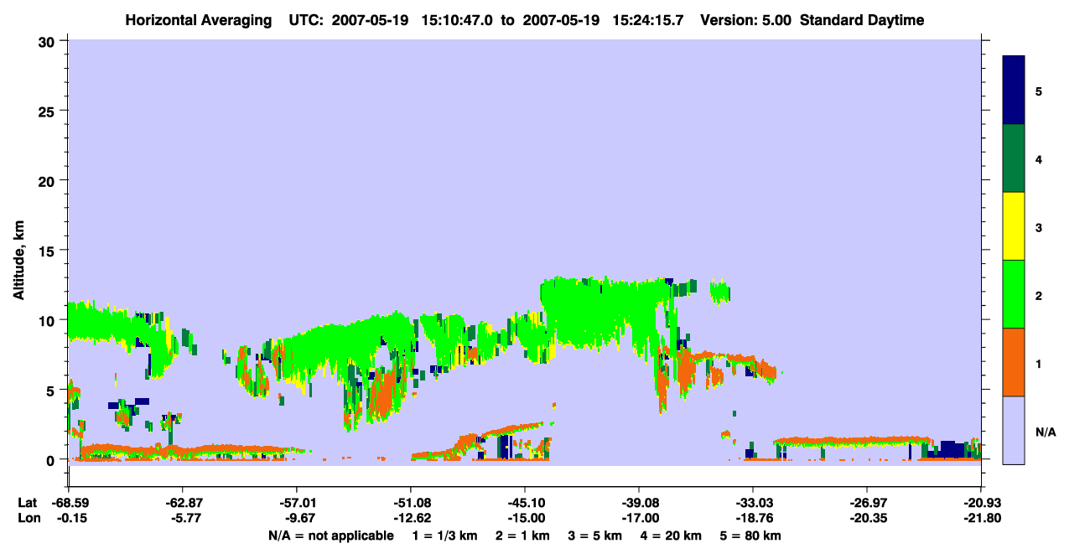Click the "Standard Daytime" text
Screen dimensions: 1090x559
point(862,20)
